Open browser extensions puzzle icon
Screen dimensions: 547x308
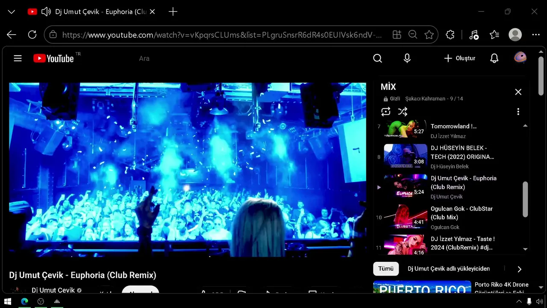tap(450, 35)
